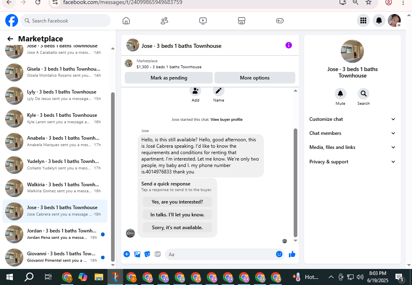Open more actions plus icon in composer
The image size is (412, 285).
click(127, 254)
